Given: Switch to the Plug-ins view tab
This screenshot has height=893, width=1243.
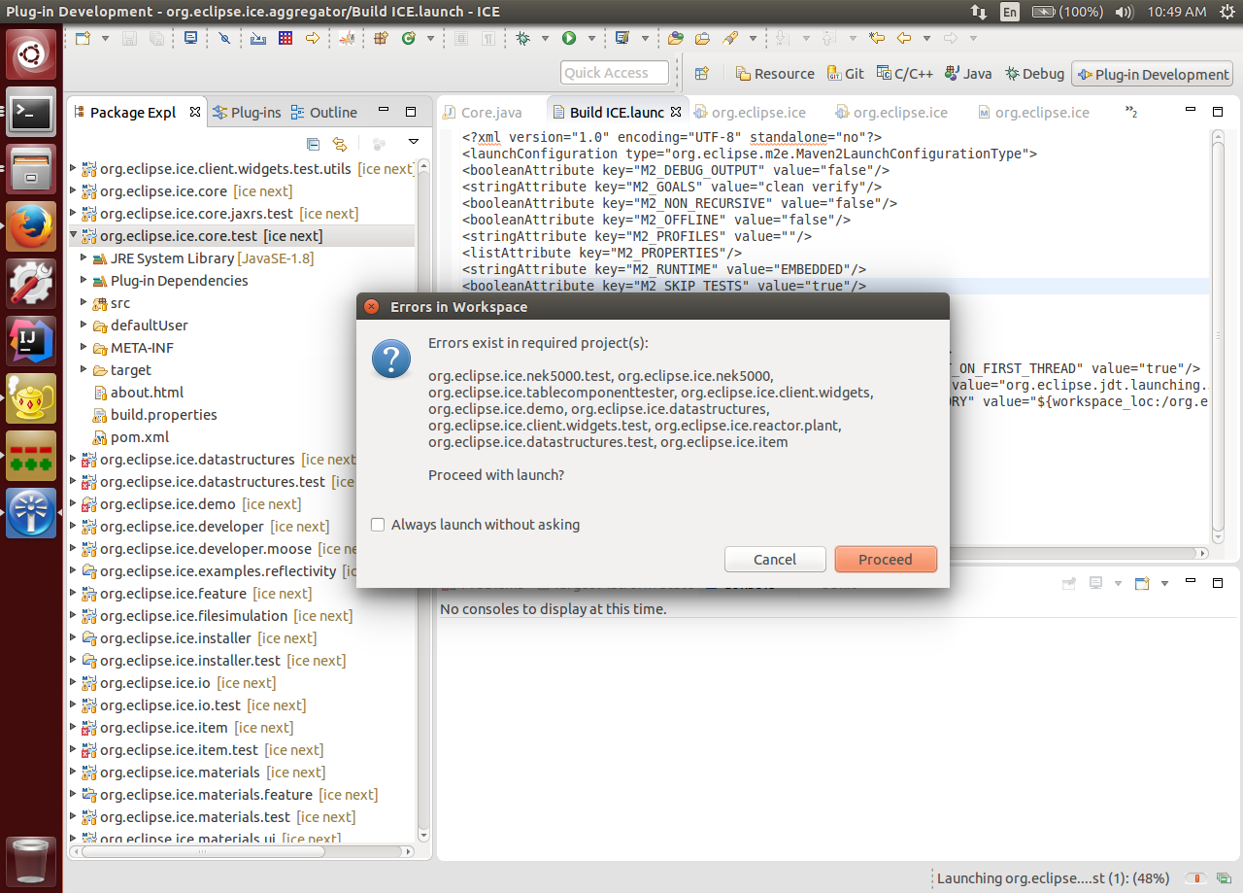Looking at the screenshot, I should [247, 113].
